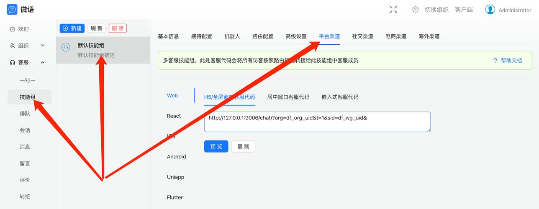Image resolution: width=539 pixels, height=209 pixels.
Task: Click the 新建 button
Action: pyautogui.click(x=72, y=28)
